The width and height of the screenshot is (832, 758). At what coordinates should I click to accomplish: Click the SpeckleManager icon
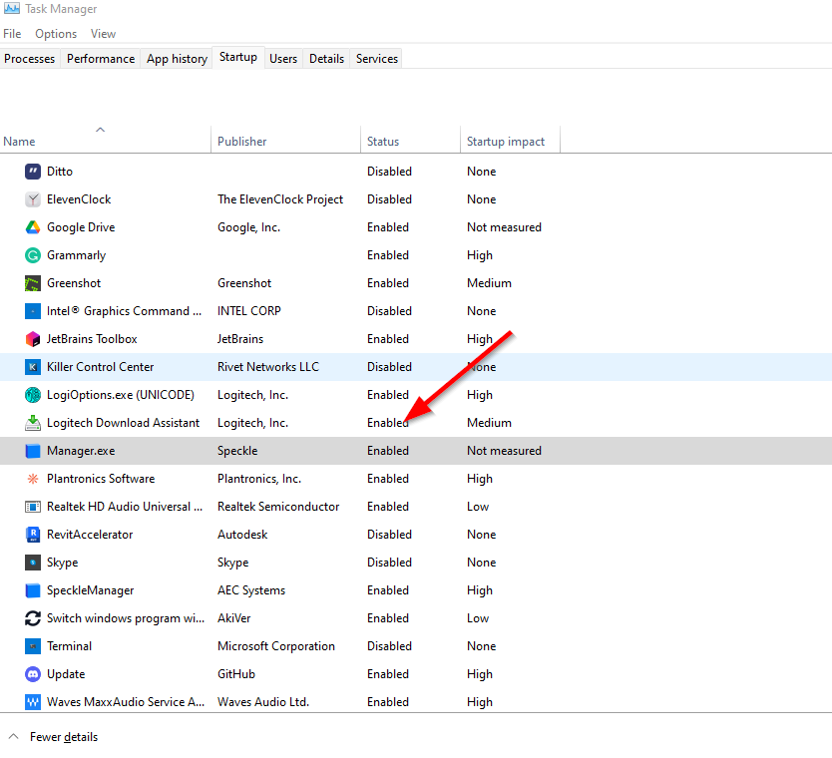coord(33,590)
